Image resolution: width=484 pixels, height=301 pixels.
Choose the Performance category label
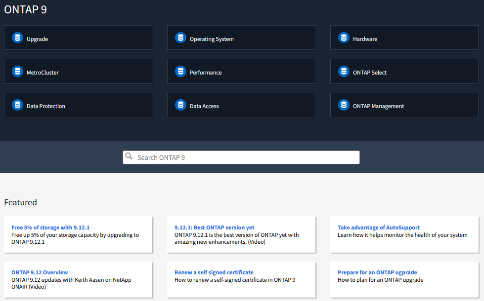206,73
